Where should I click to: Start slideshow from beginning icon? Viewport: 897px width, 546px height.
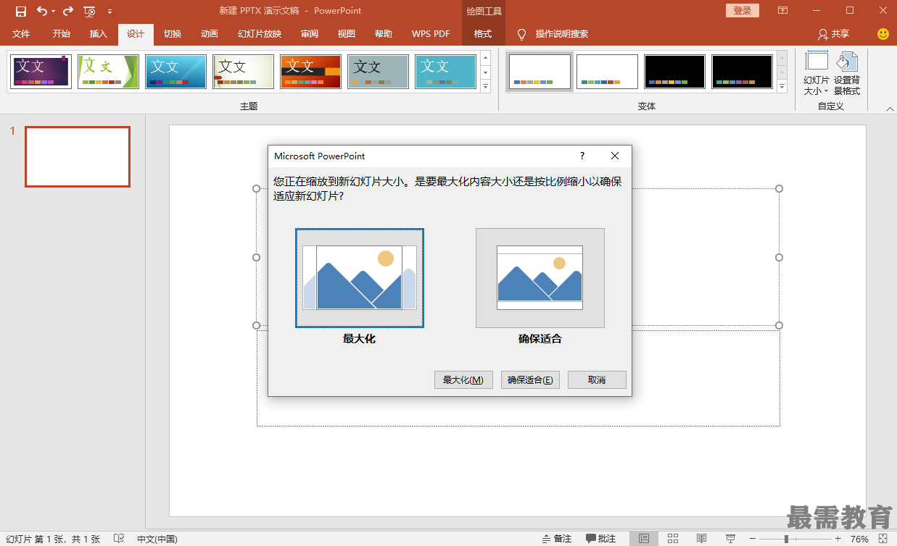(x=90, y=11)
